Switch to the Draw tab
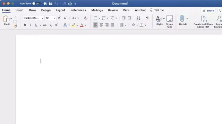This screenshot has width=222, height=124. [x=32, y=10]
